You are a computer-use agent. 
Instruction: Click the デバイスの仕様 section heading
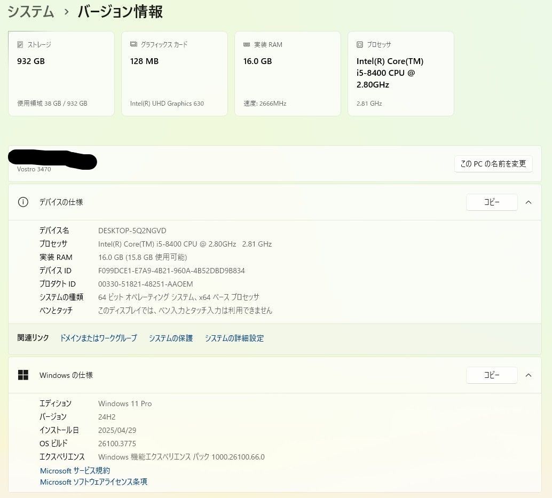coord(61,202)
